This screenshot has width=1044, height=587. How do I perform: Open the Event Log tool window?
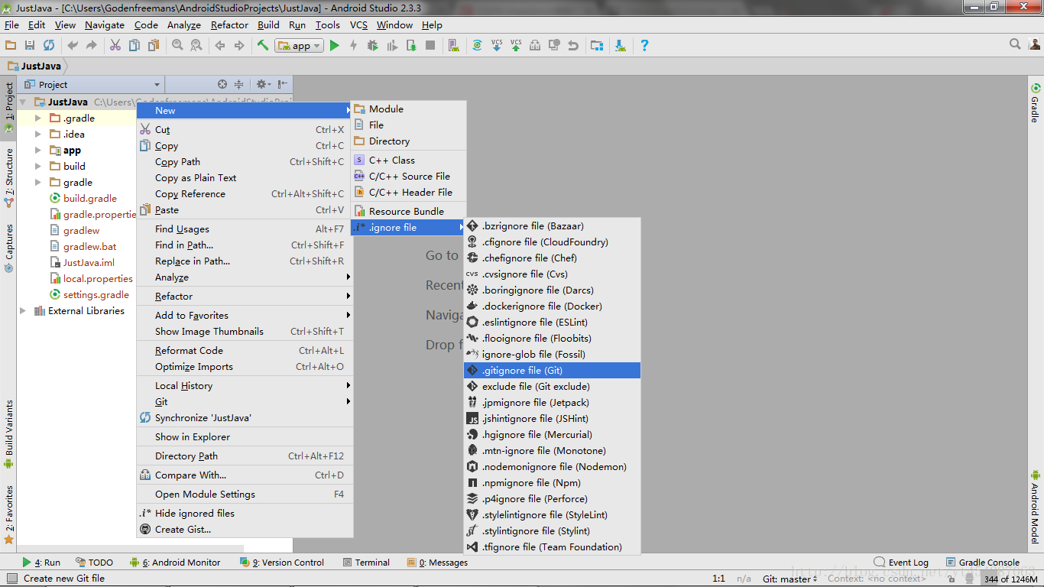(x=901, y=562)
